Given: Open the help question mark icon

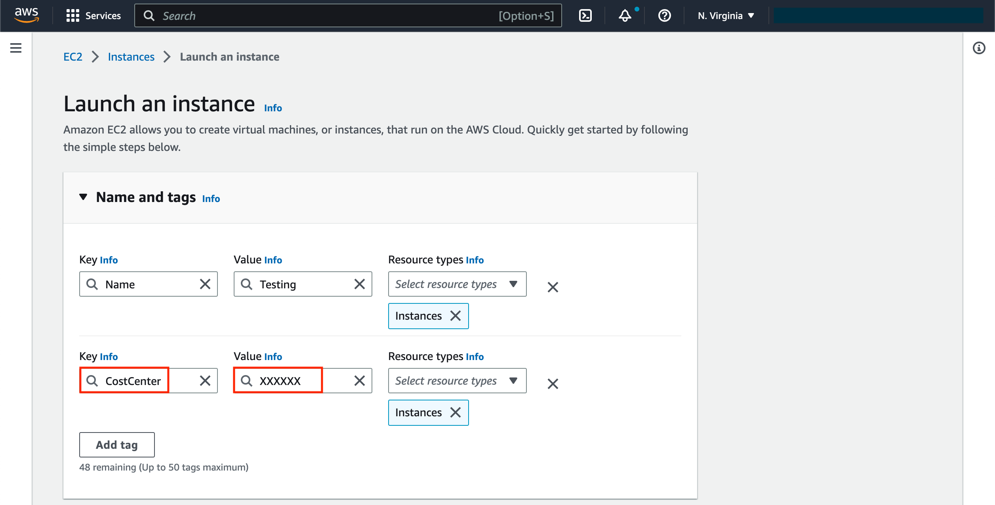Looking at the screenshot, I should point(664,16).
